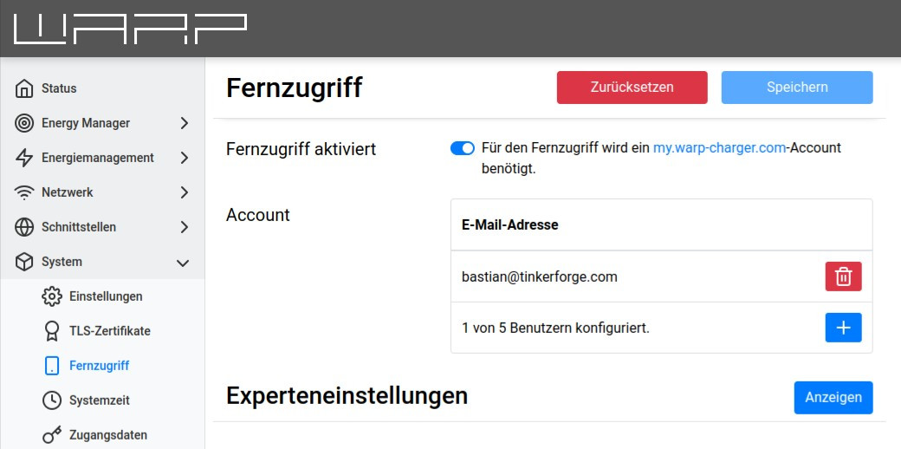Screen dimensions: 901x449
Task: Show Experteneinstellungen via Anzeigen button
Action: tap(833, 397)
